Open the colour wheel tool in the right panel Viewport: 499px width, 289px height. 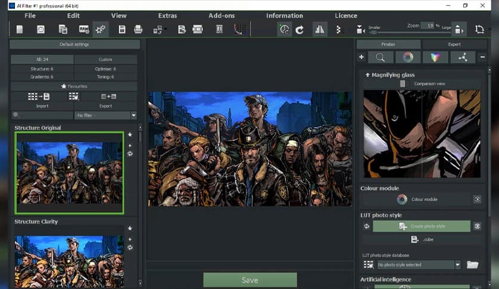click(408, 57)
